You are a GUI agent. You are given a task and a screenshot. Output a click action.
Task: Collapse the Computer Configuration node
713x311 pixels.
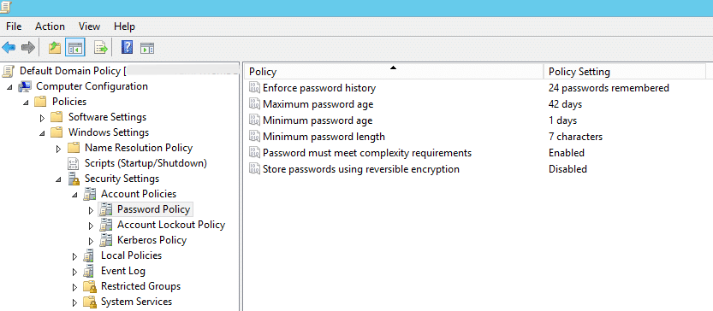[10, 87]
